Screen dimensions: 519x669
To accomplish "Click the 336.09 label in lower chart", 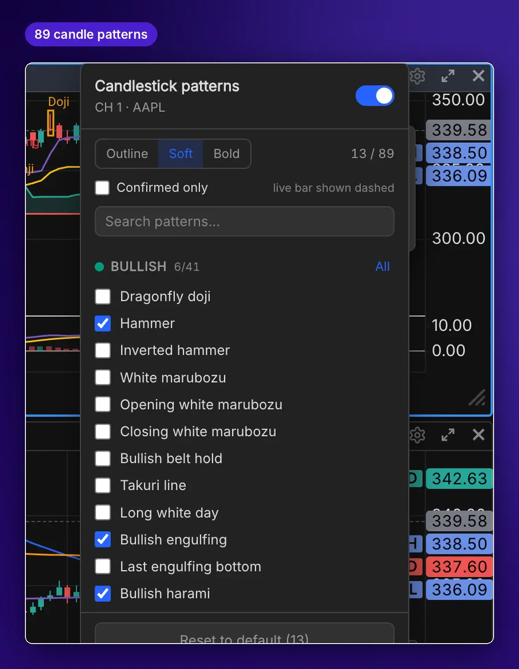I will point(459,590).
